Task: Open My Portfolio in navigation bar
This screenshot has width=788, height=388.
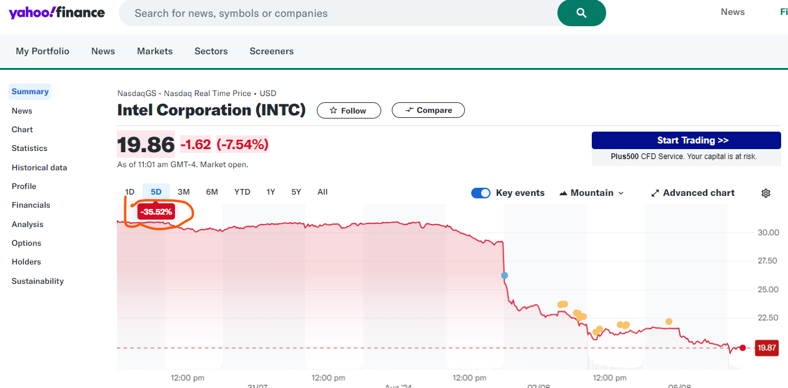Action: coord(42,51)
